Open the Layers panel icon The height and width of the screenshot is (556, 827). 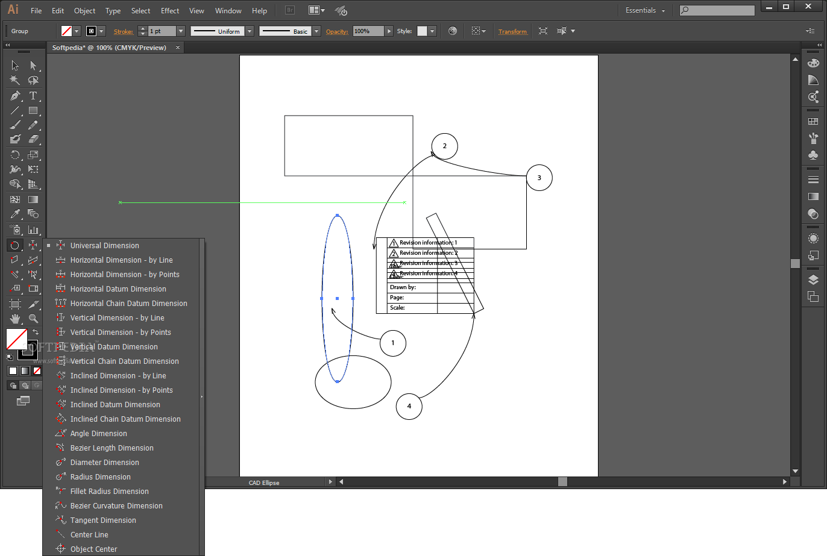[813, 280]
